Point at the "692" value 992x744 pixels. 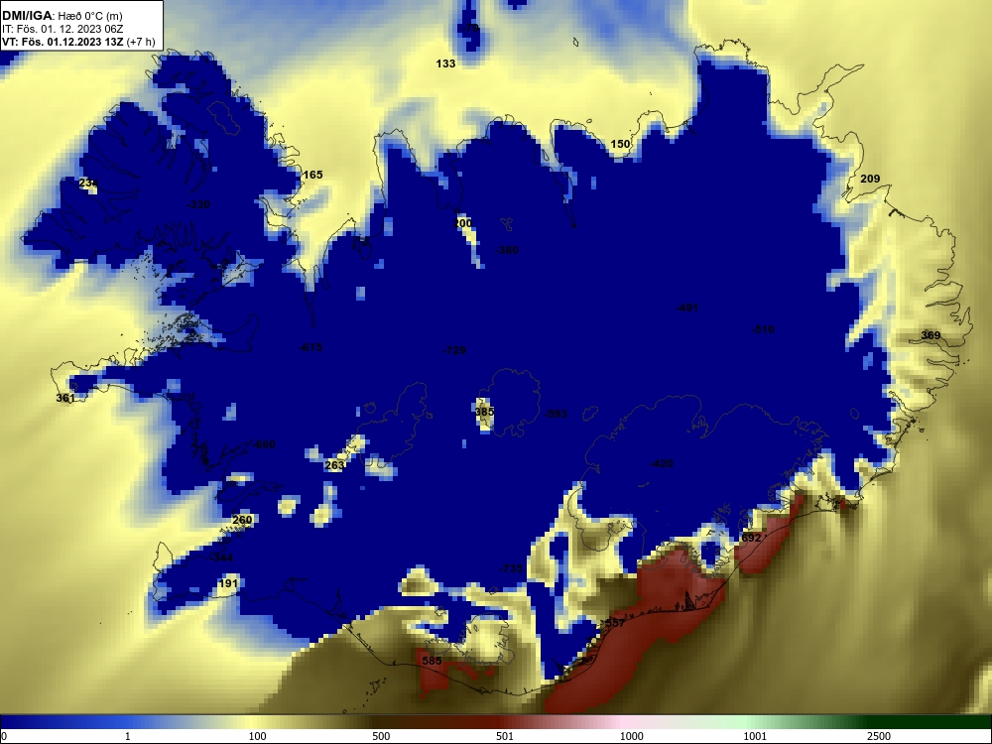751,538
